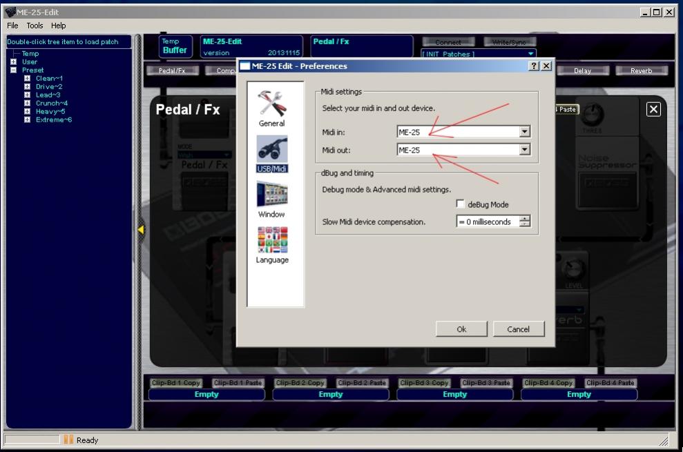The image size is (683, 452).
Task: Adjust the Slow Midi compensation stepper
Action: (x=526, y=222)
